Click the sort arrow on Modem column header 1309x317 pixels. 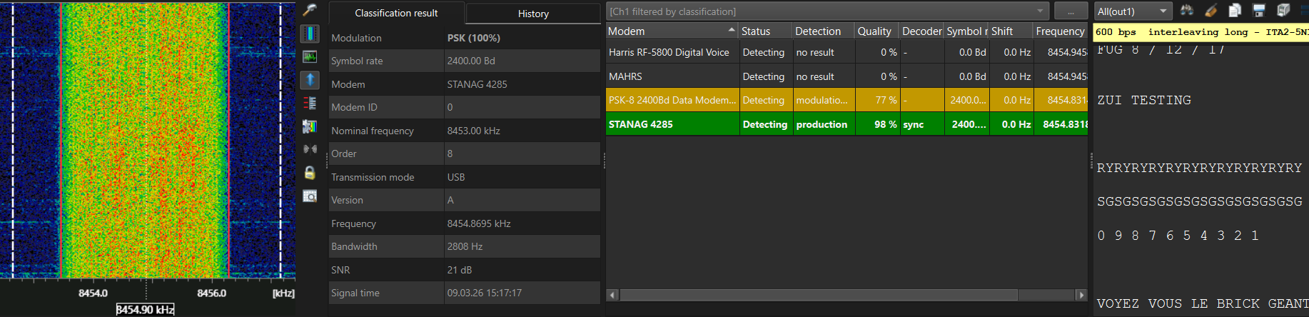click(x=731, y=31)
